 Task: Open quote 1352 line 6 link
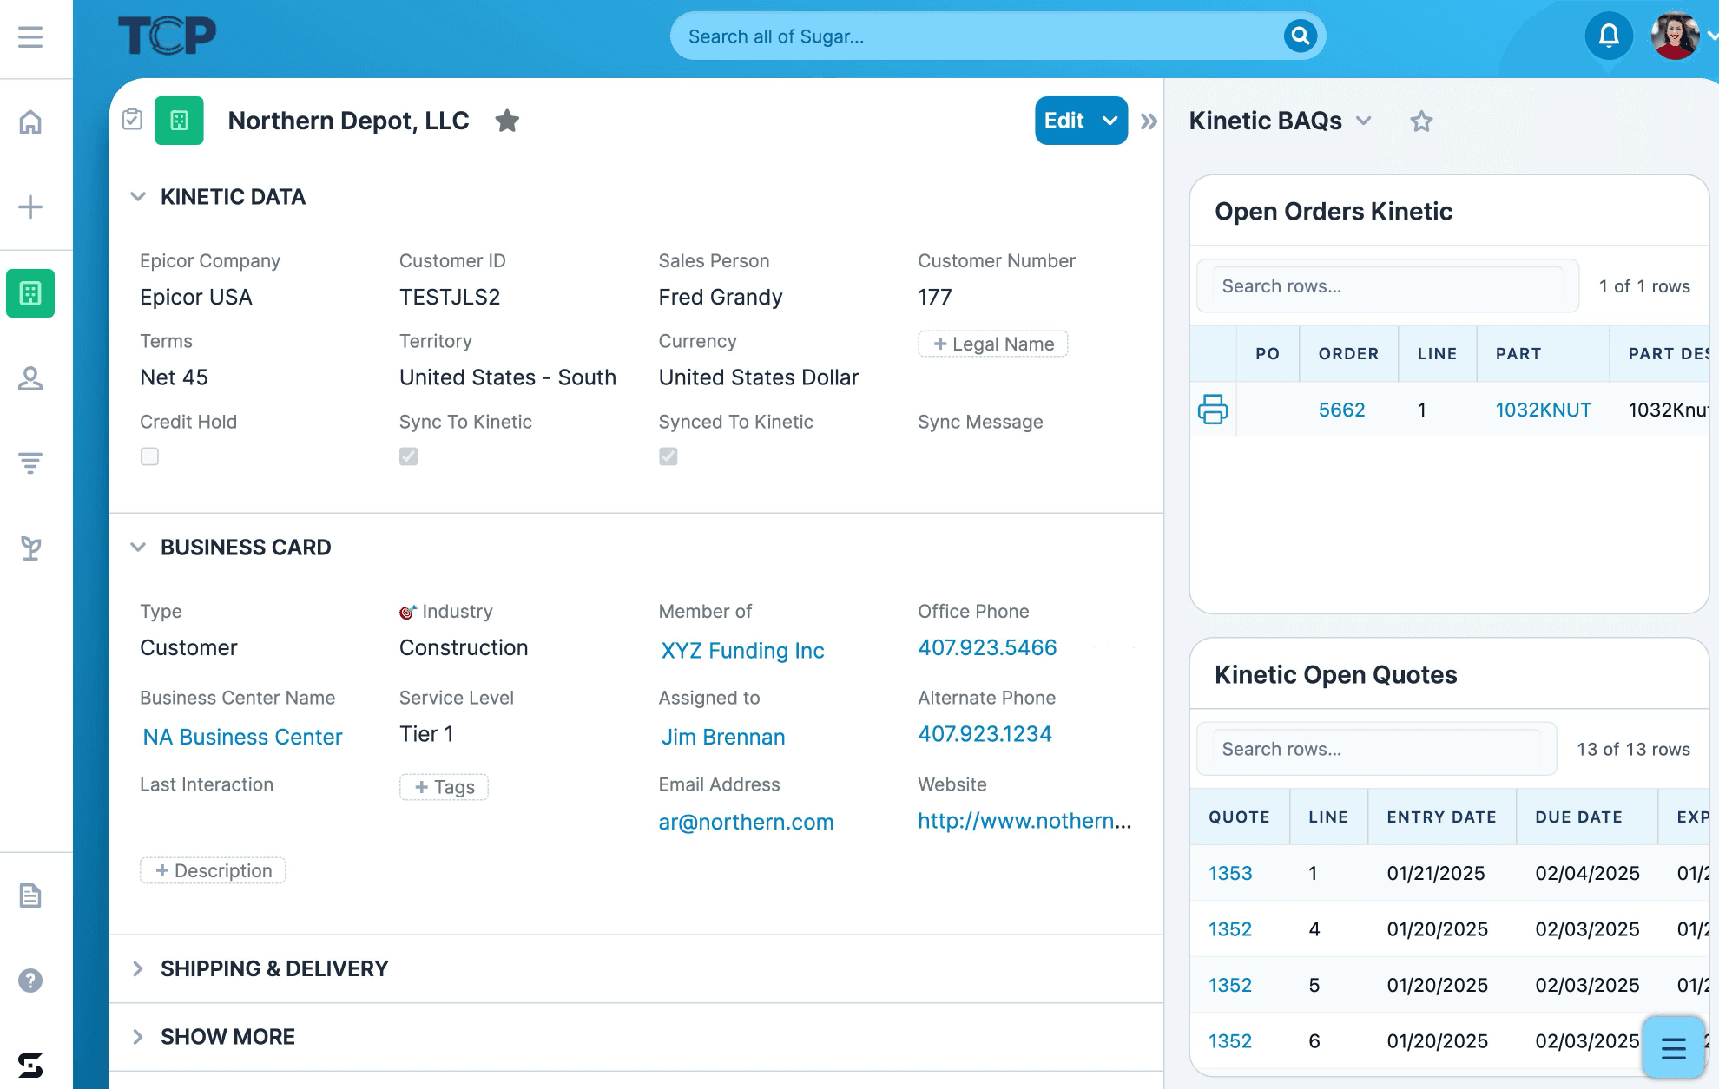pos(1230,1041)
